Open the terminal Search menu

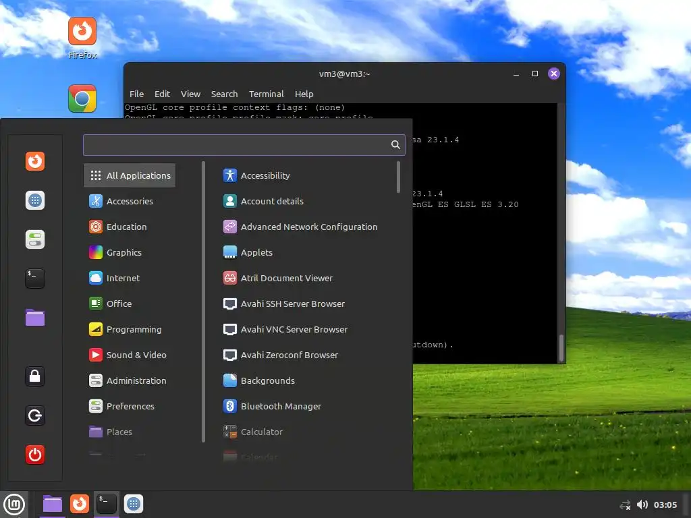224,94
